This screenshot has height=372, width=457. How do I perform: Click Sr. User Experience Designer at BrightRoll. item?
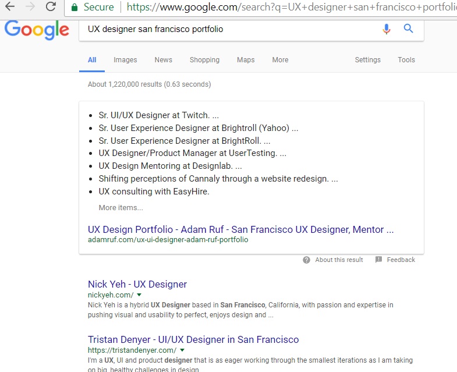click(185, 141)
